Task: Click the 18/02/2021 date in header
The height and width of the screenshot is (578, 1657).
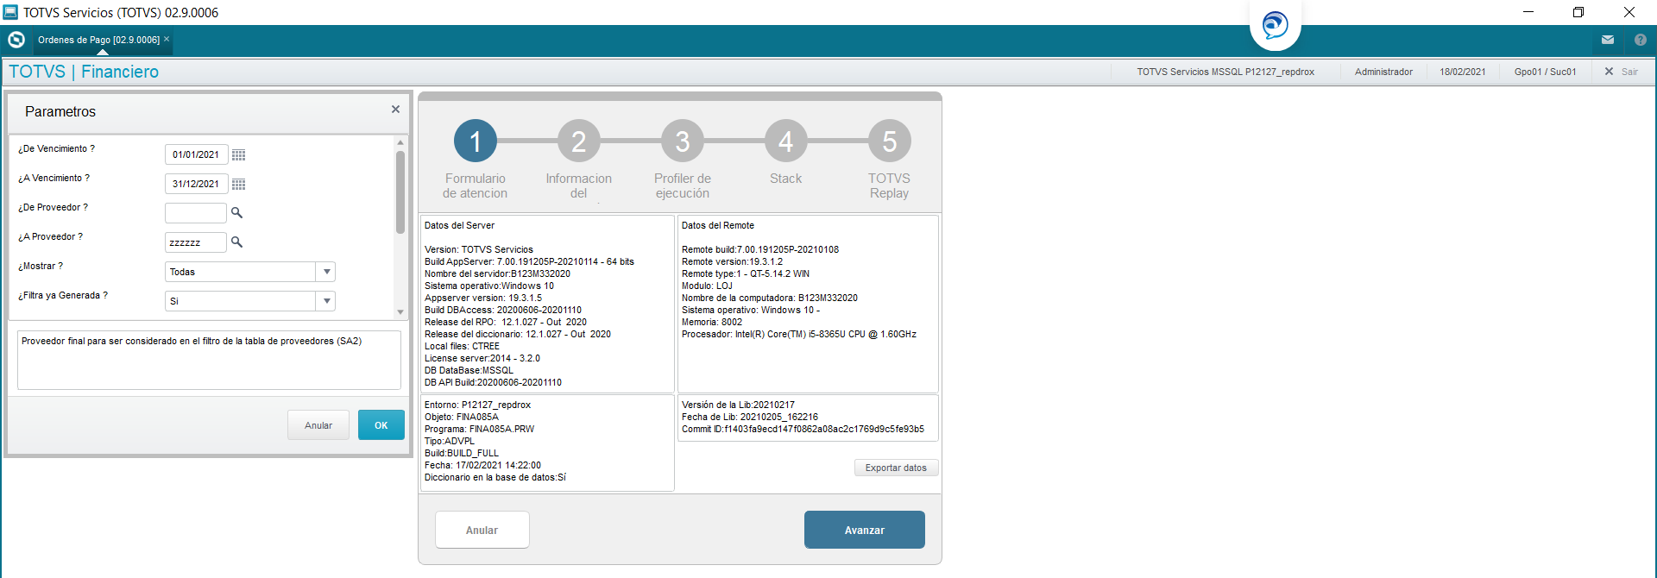Action: (x=1463, y=72)
